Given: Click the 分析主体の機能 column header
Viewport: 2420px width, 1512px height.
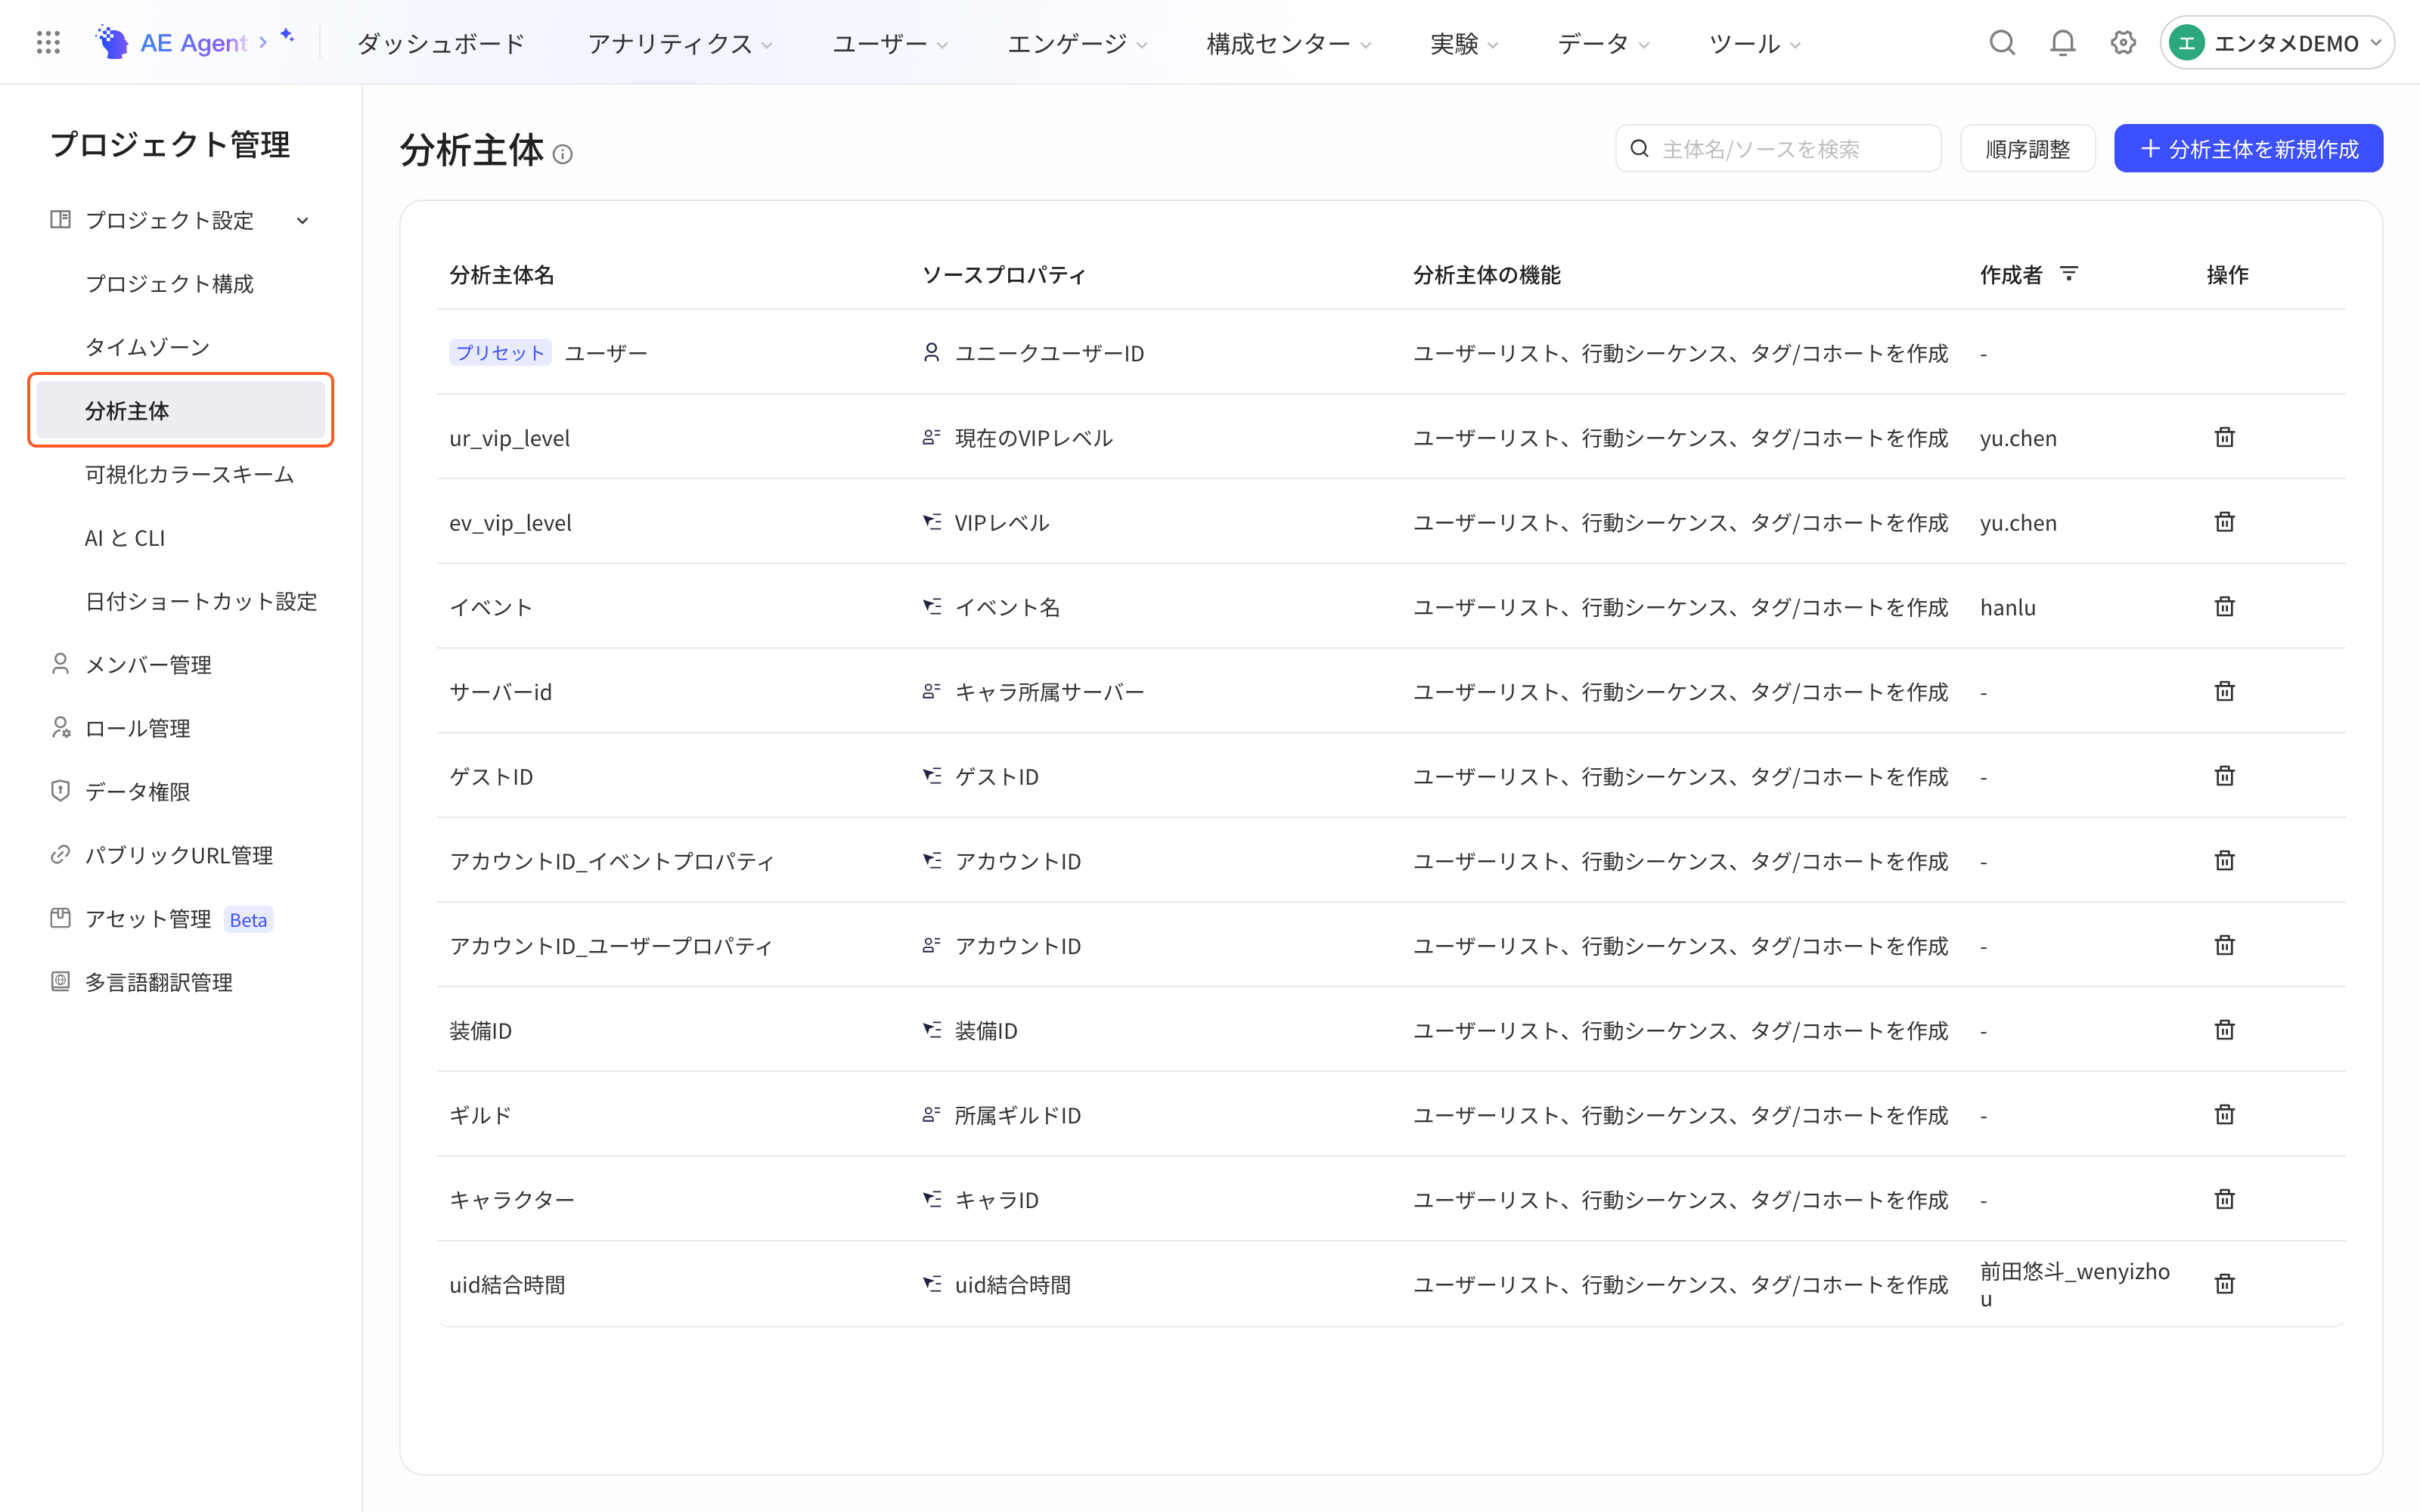Looking at the screenshot, I should coord(1486,274).
